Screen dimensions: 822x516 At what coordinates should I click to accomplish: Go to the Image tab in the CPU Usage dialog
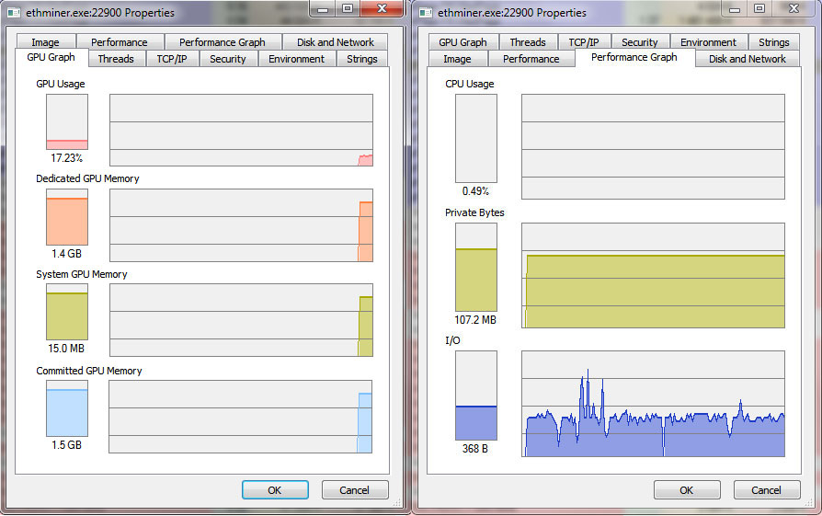[457, 59]
